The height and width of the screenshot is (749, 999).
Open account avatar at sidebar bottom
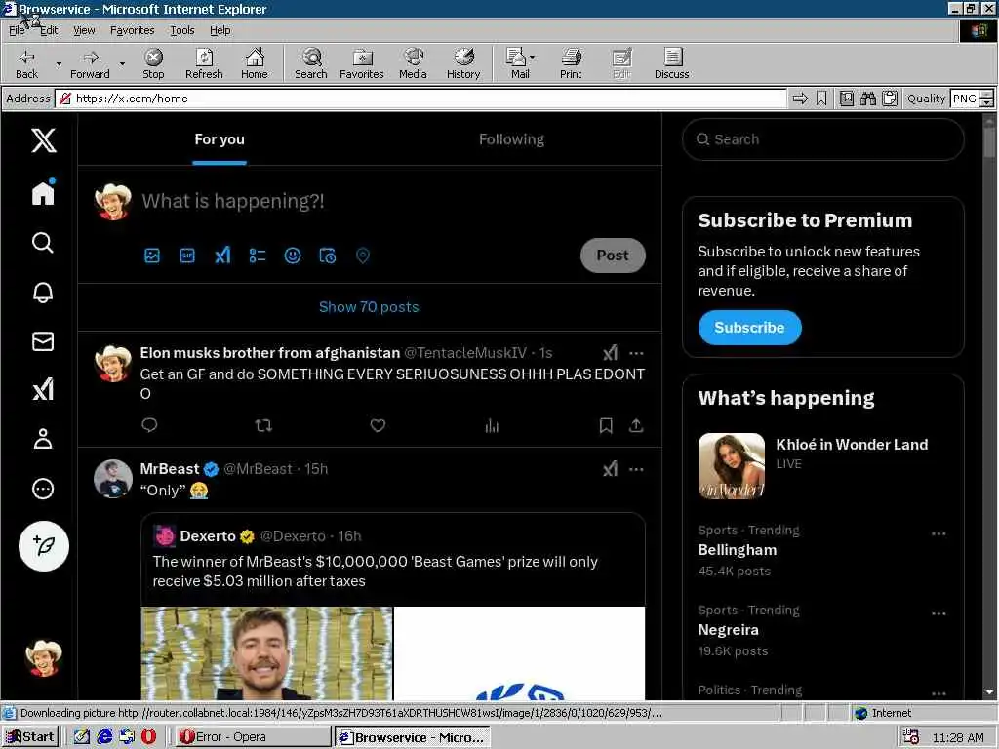point(43,658)
